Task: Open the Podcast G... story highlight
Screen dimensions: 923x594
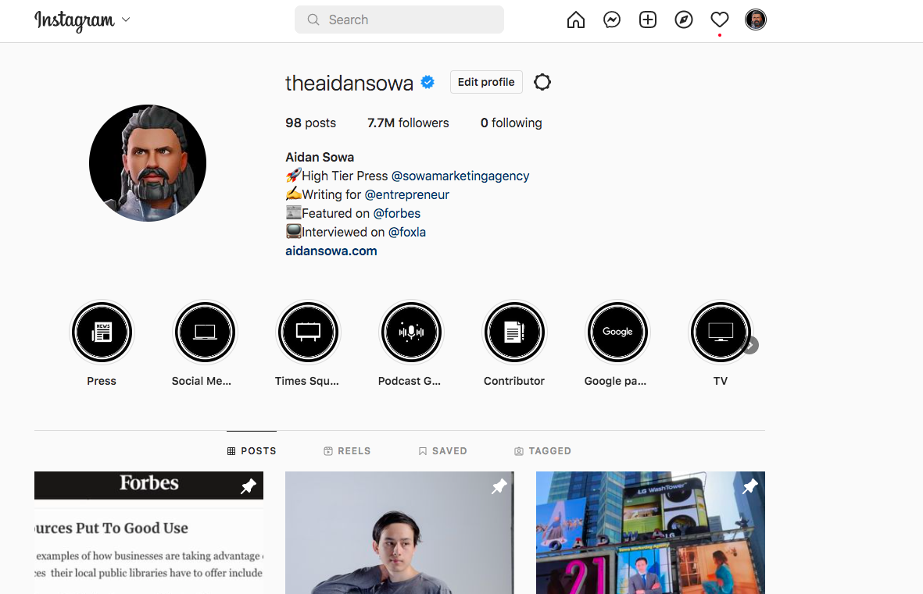Action: 411,333
